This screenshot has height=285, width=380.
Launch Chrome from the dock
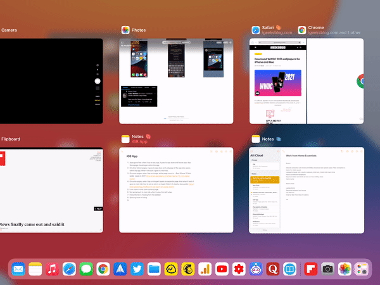103,269
